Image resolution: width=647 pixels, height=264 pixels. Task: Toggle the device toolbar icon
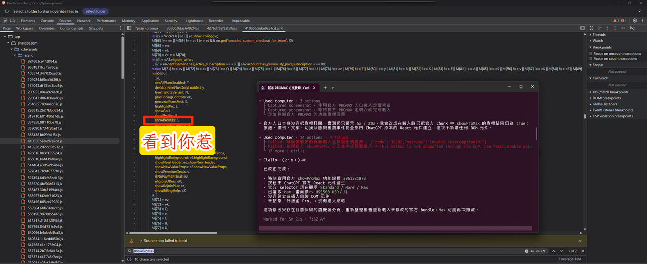[x=12, y=21]
